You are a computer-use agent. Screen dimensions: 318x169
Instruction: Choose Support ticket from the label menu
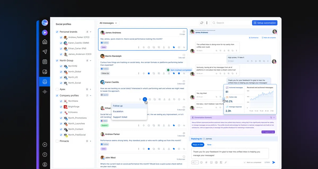coord(129,117)
